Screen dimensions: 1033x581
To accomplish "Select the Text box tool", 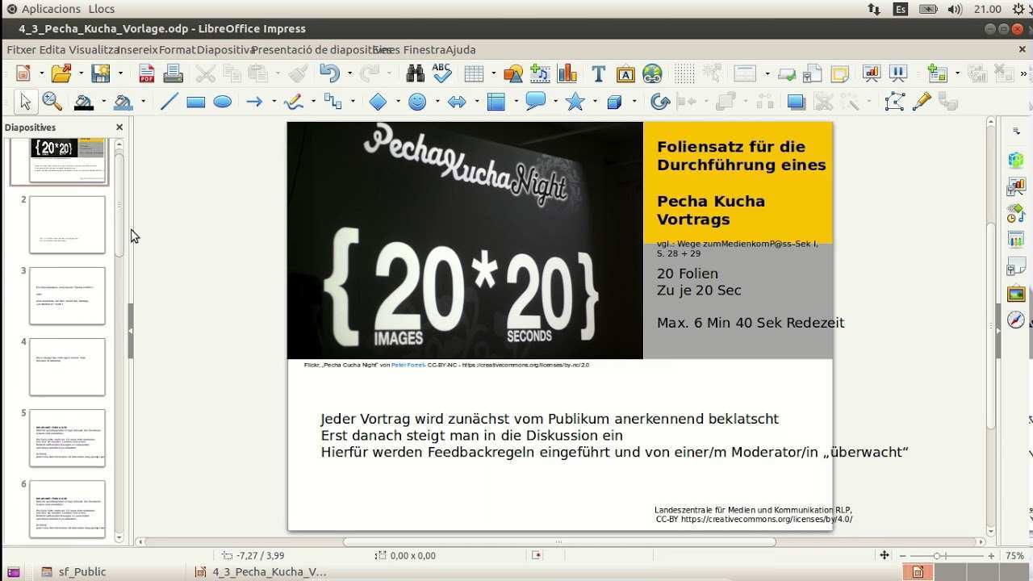I will click(x=598, y=74).
